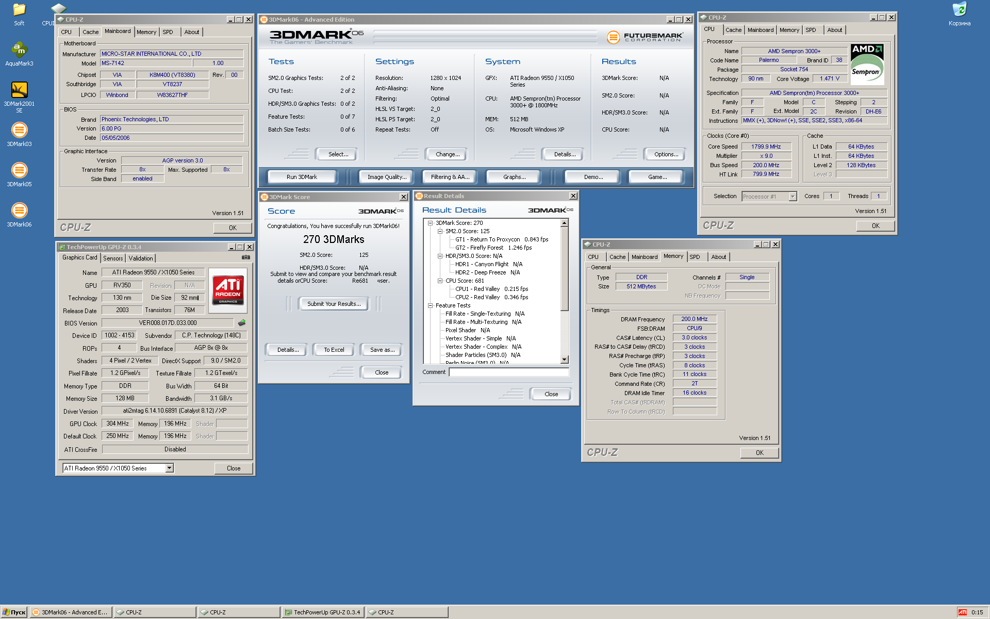Click GPU-Z screenshot camera icon

[x=246, y=257]
